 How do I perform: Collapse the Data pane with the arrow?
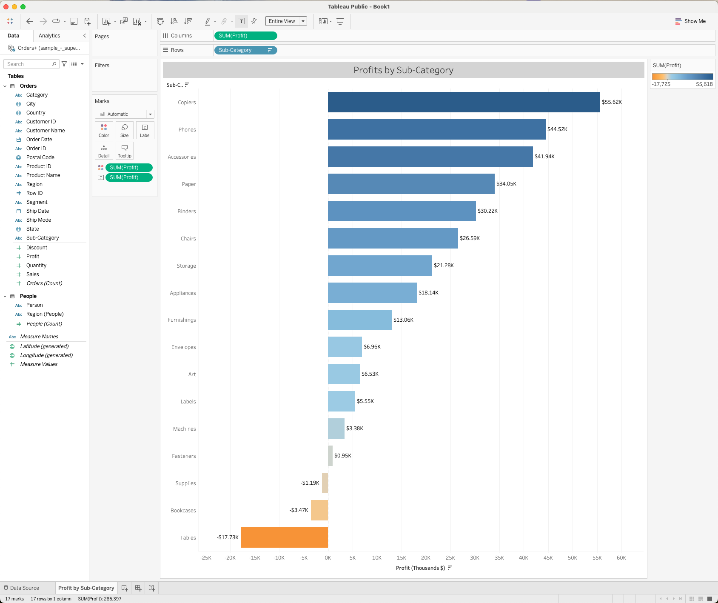click(x=84, y=36)
